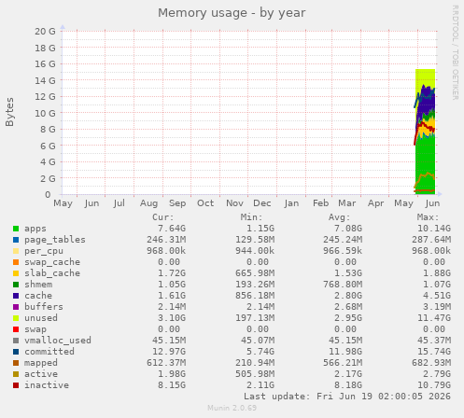Click the 'inactive' legend label
Viewport: 464px width, 418px height.
coord(47,385)
